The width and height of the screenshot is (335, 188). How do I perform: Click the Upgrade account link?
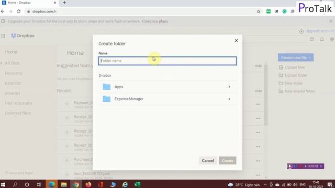point(319,31)
